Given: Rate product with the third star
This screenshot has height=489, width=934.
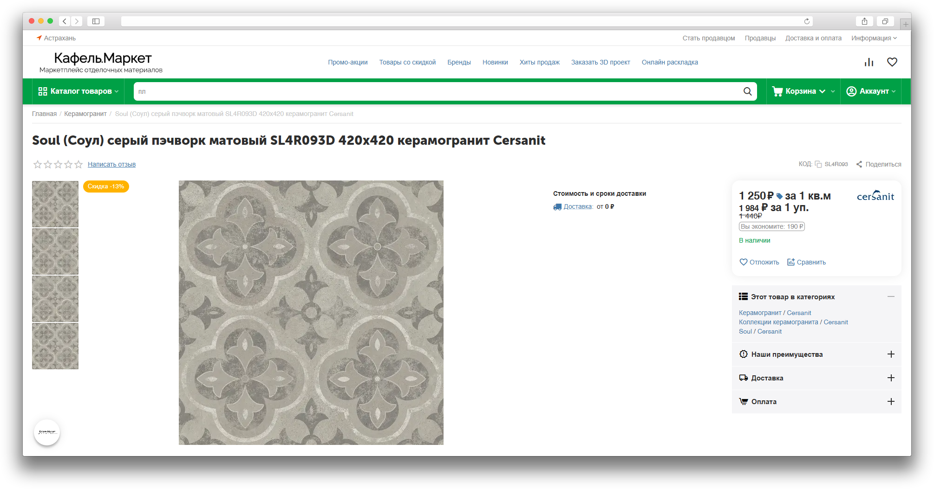Looking at the screenshot, I should click(x=58, y=164).
